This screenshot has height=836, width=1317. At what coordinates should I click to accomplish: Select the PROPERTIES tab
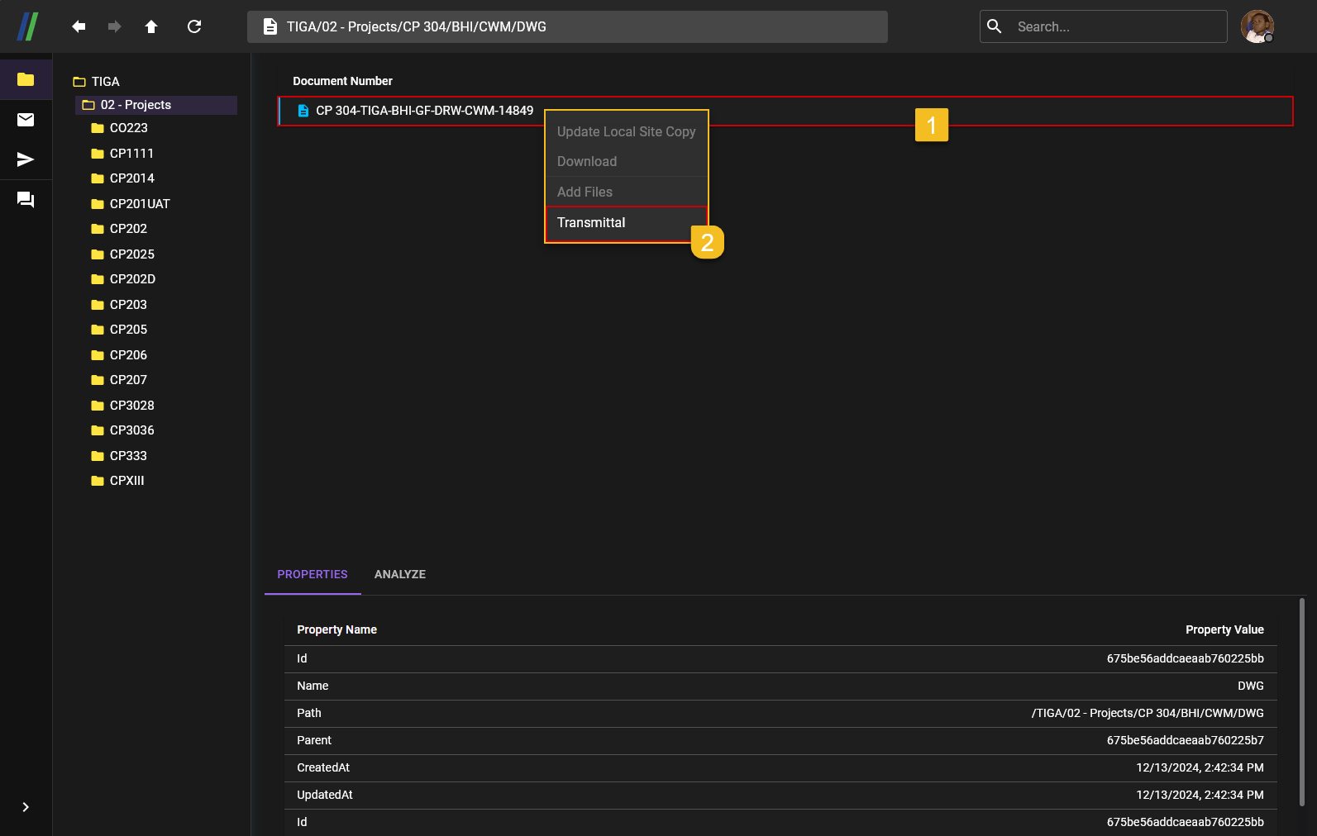313,574
